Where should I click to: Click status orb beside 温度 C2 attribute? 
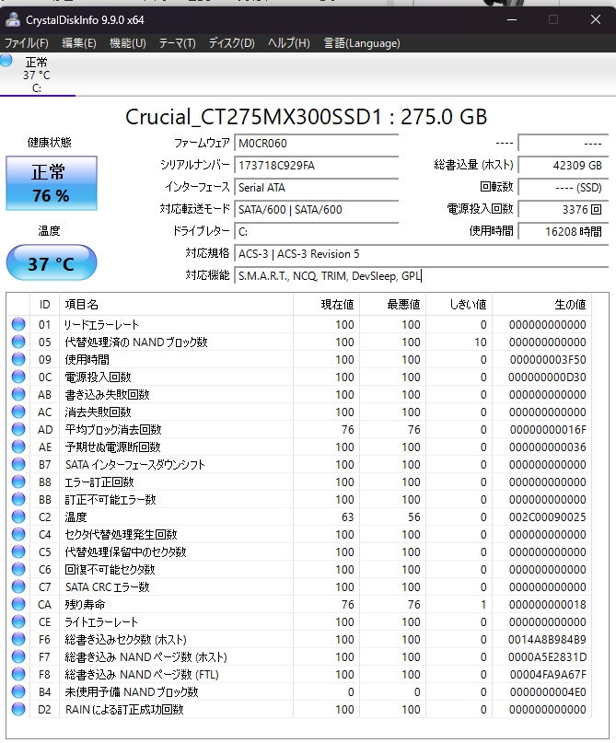18,517
